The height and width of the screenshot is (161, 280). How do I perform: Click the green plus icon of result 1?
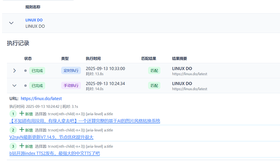pos(22,113)
